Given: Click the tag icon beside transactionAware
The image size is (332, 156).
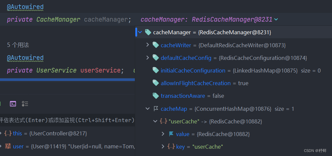Looking at the screenshot, I should [155, 96].
